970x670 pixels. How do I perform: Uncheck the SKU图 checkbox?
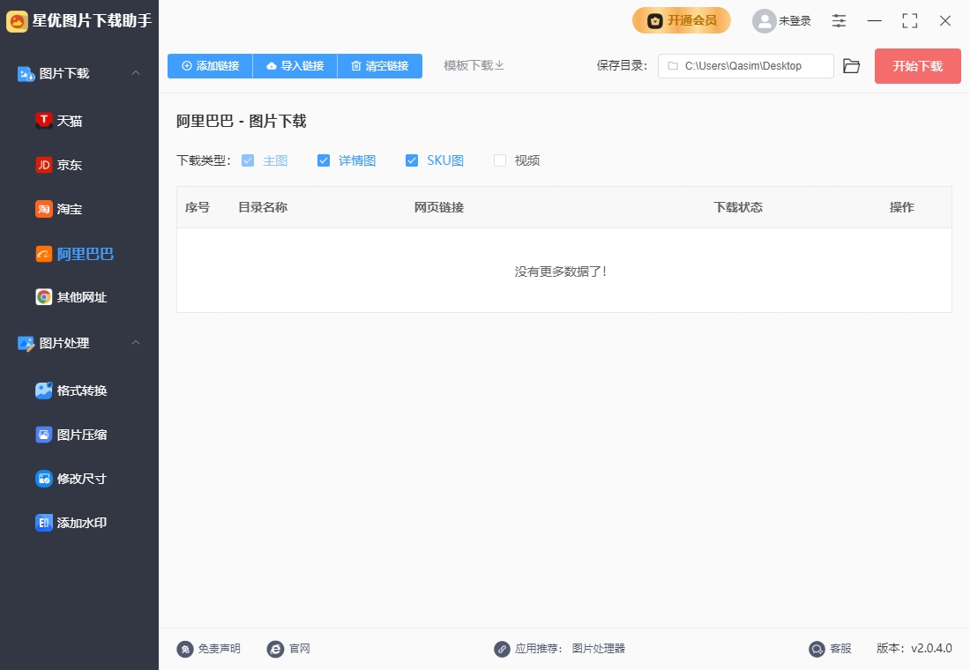pos(412,160)
